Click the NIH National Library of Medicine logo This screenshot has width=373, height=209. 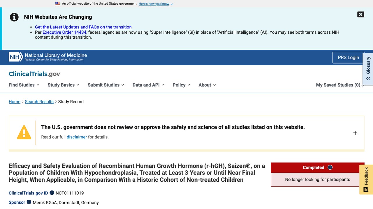click(48, 57)
